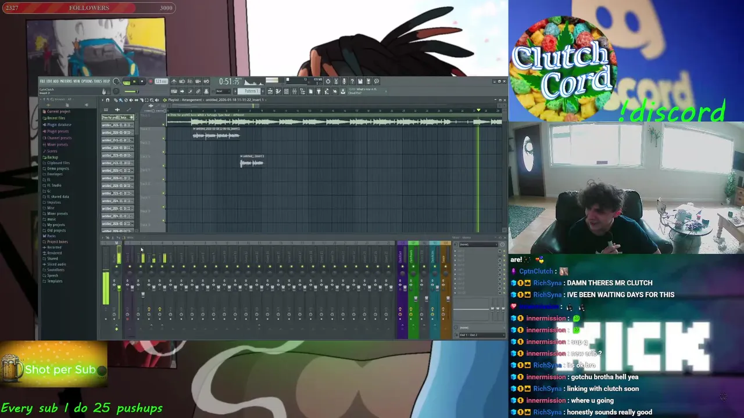This screenshot has width=744, height=418.
Task: Click the Stop button in the transport
Action: [x=142, y=81]
